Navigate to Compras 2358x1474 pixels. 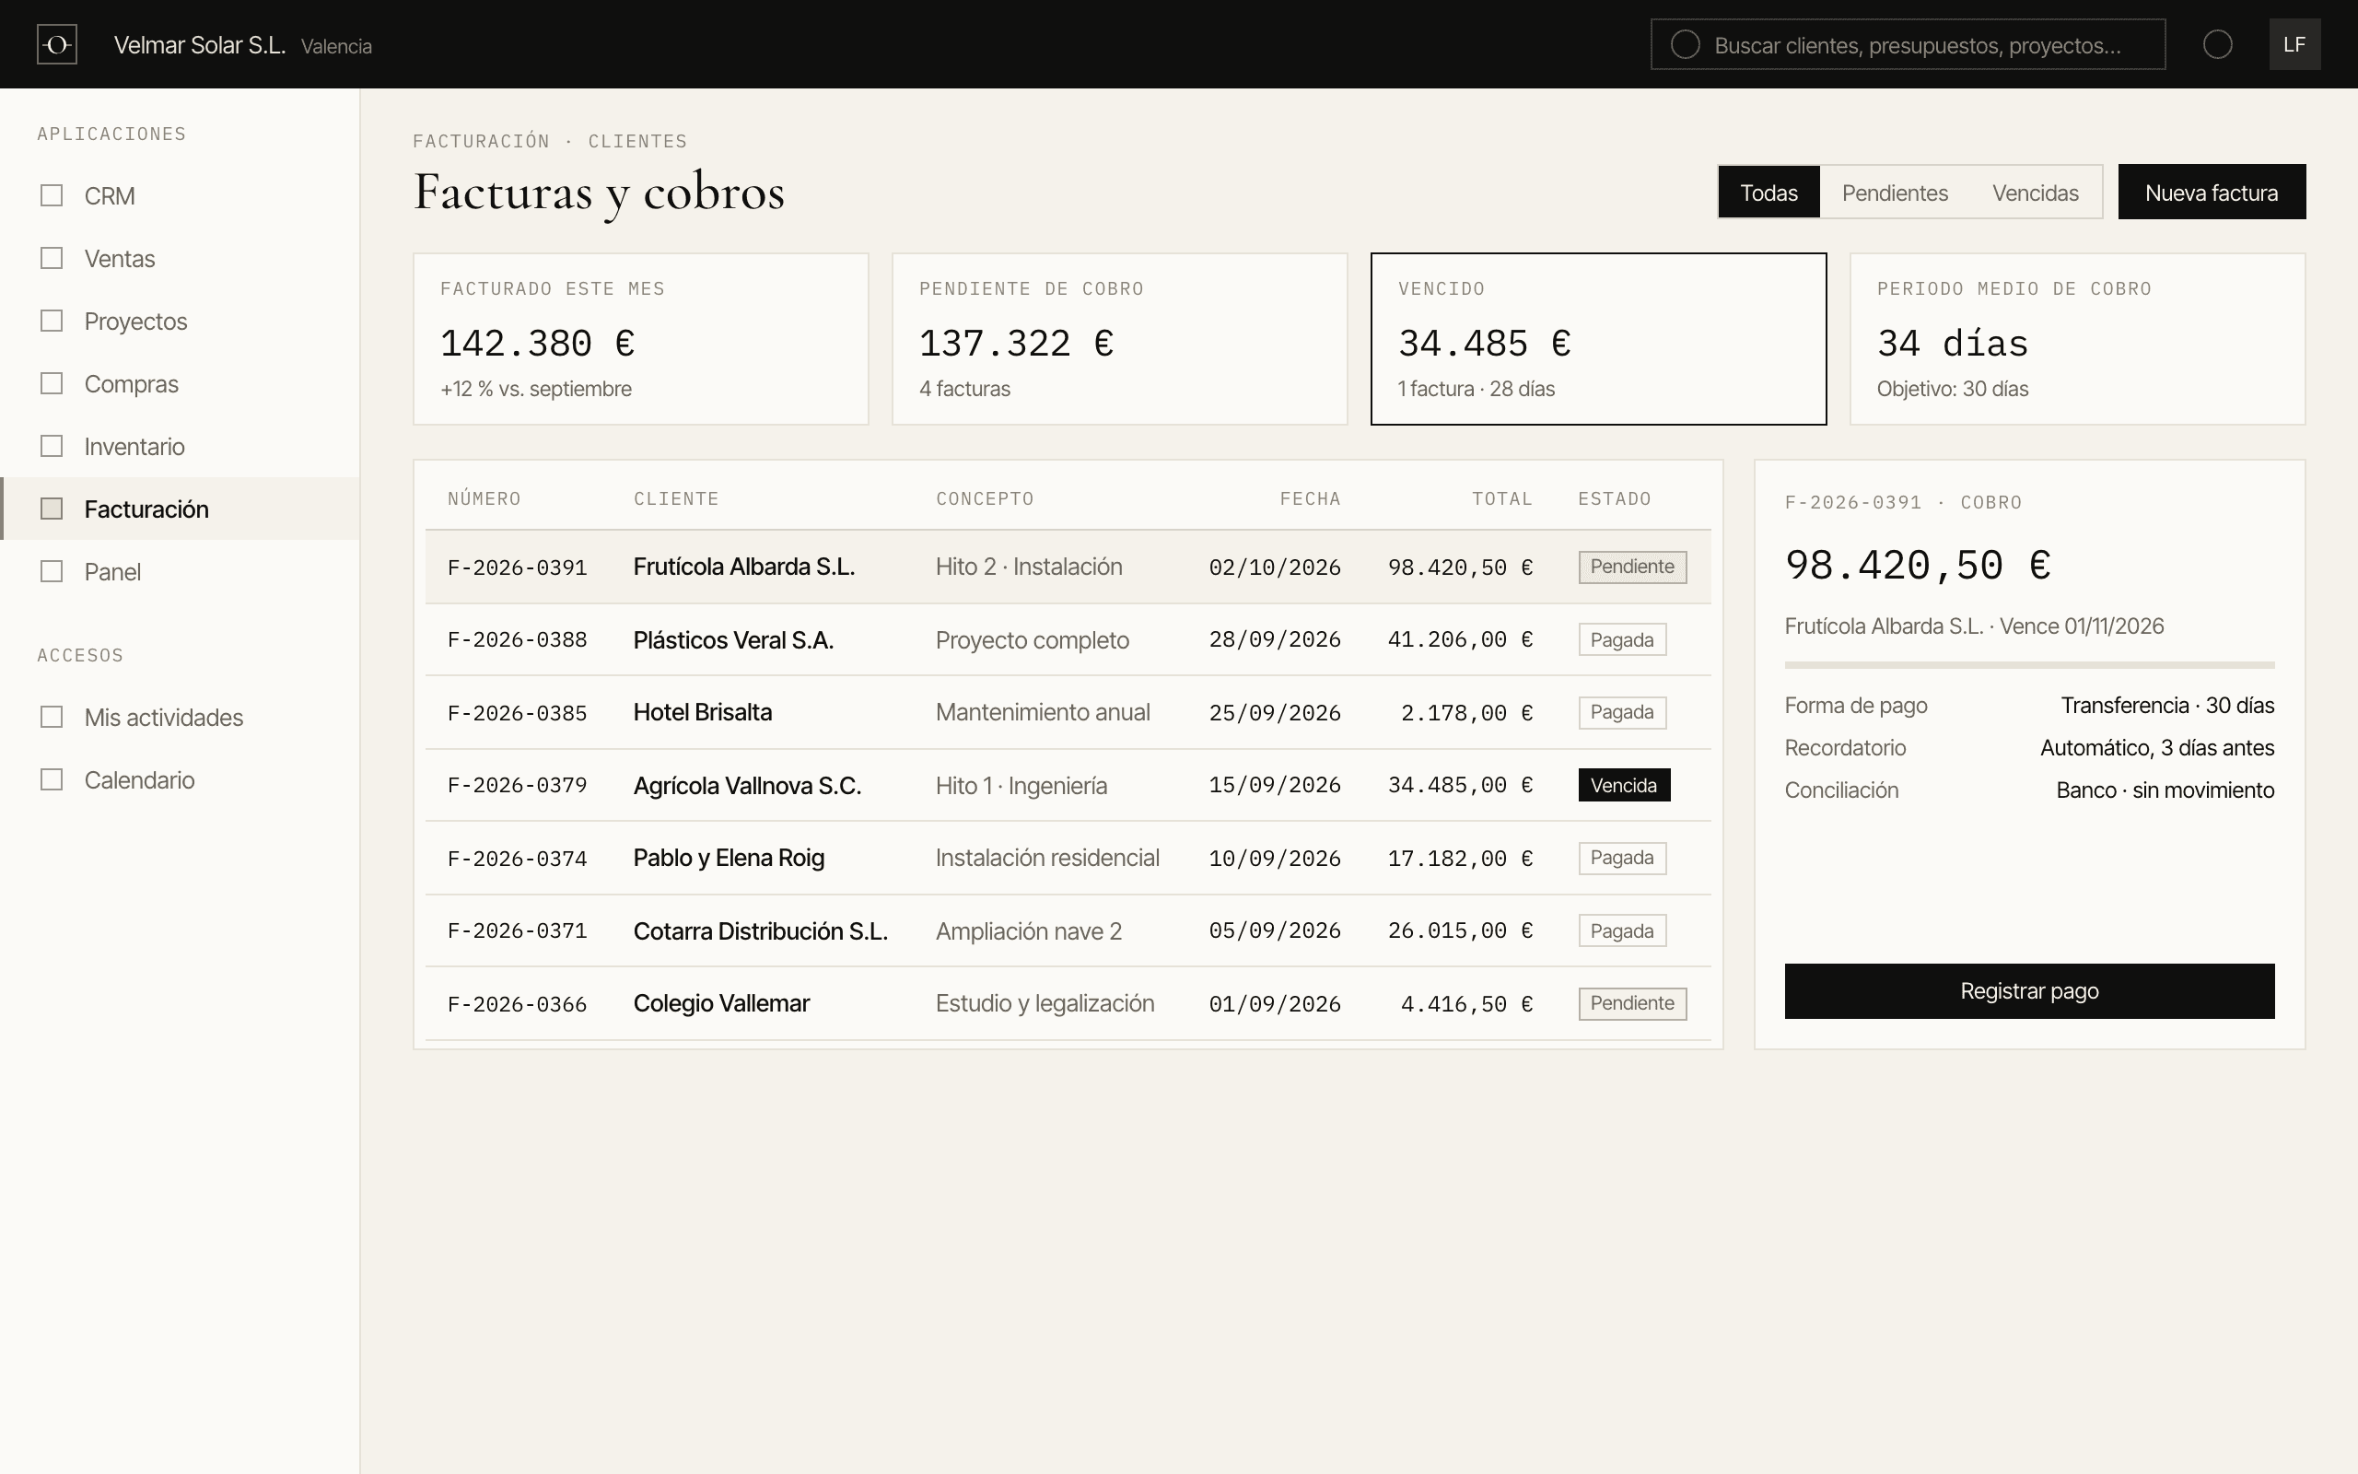pyautogui.click(x=181, y=384)
